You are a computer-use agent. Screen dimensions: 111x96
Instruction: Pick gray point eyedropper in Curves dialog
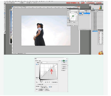[x=47, y=82]
